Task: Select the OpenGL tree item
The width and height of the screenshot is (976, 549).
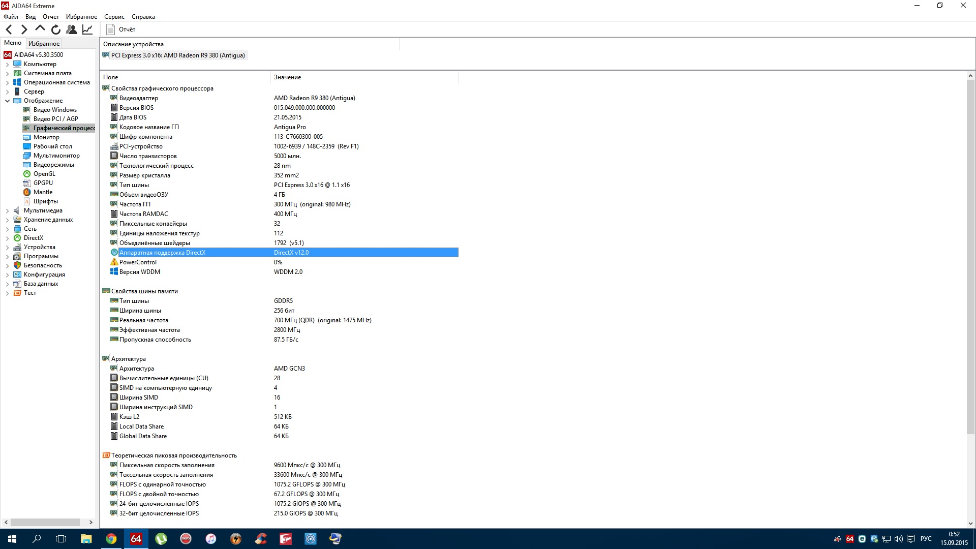Action: 44,174
